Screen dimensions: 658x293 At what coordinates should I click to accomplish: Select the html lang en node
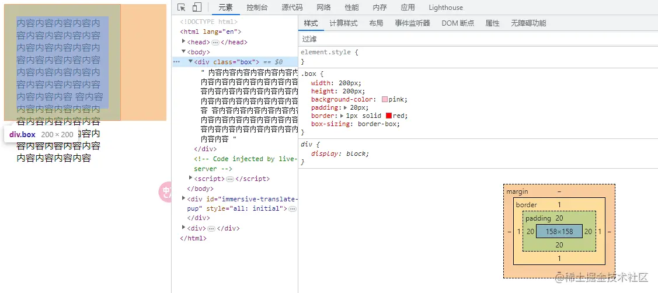pos(211,32)
